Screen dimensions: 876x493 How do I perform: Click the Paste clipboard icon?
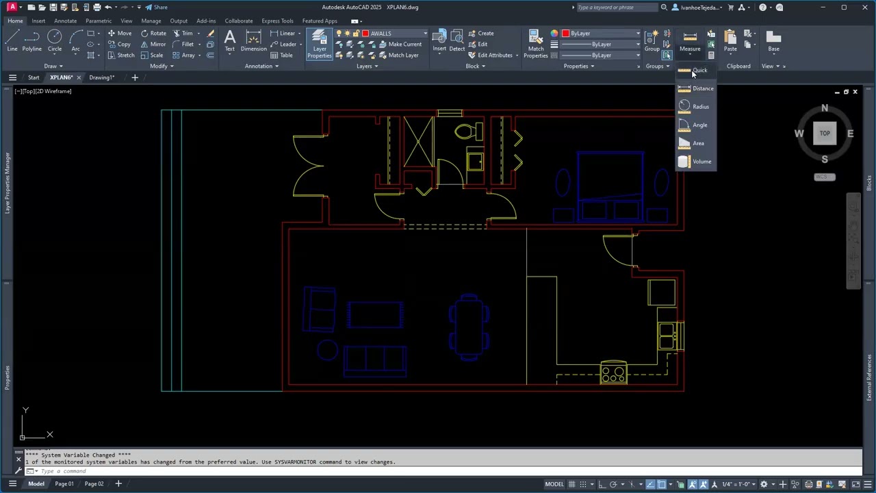coord(730,41)
